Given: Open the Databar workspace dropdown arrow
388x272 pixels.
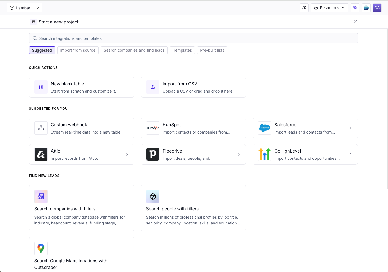Looking at the screenshot, I should click(x=38, y=8).
